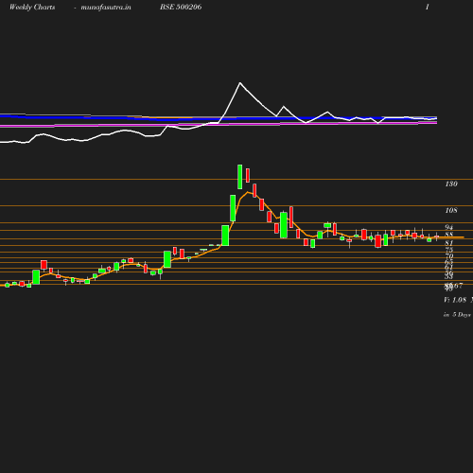Click the 'BSE 500206' stock code

(181, 7)
